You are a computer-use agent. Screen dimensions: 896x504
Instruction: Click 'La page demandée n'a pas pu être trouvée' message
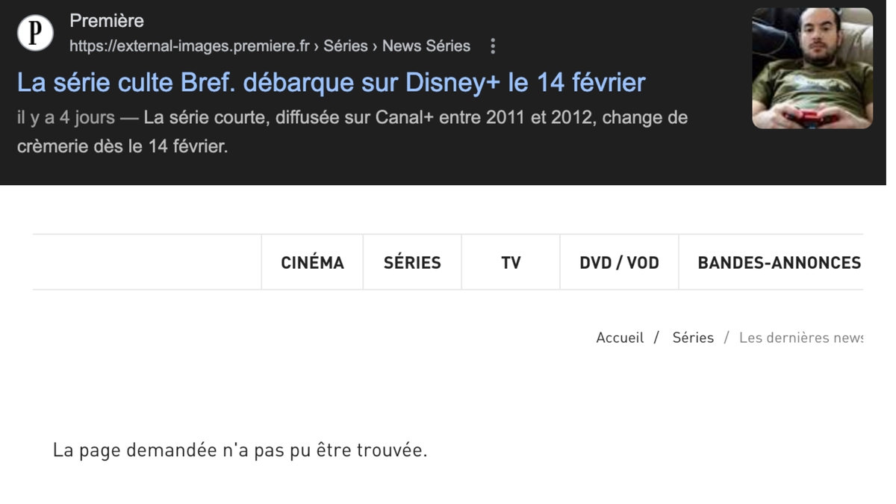(x=240, y=450)
